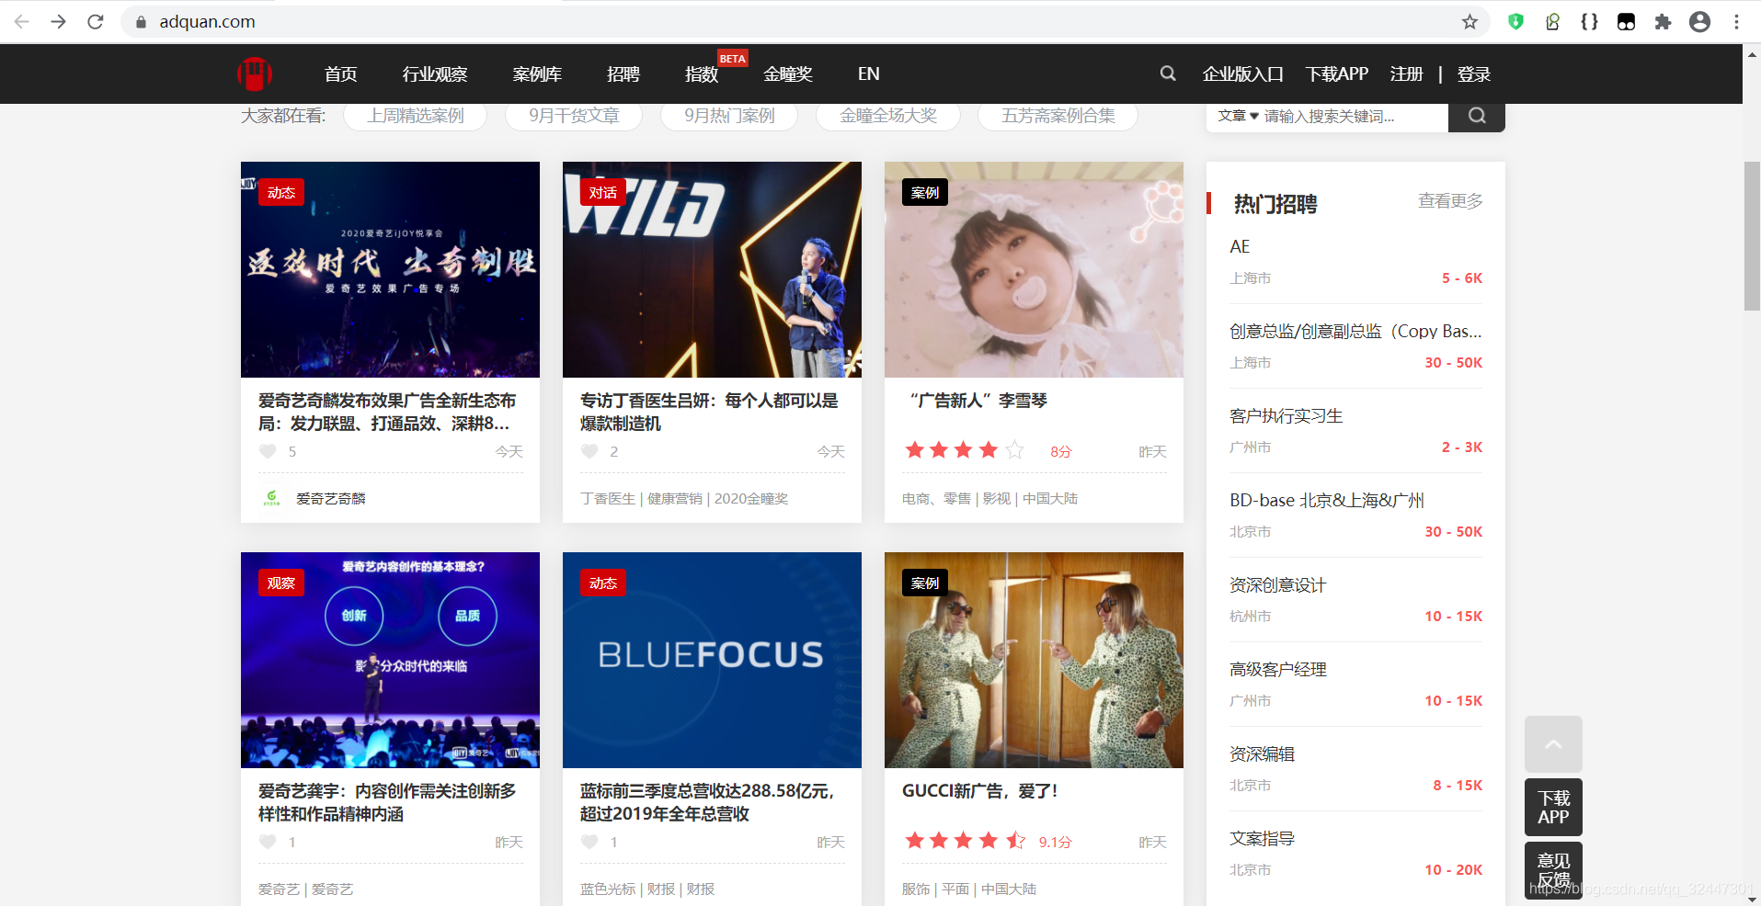Screen dimensions: 1761x906
Task: Select the 上周精选案例 tag
Action: 416,116
